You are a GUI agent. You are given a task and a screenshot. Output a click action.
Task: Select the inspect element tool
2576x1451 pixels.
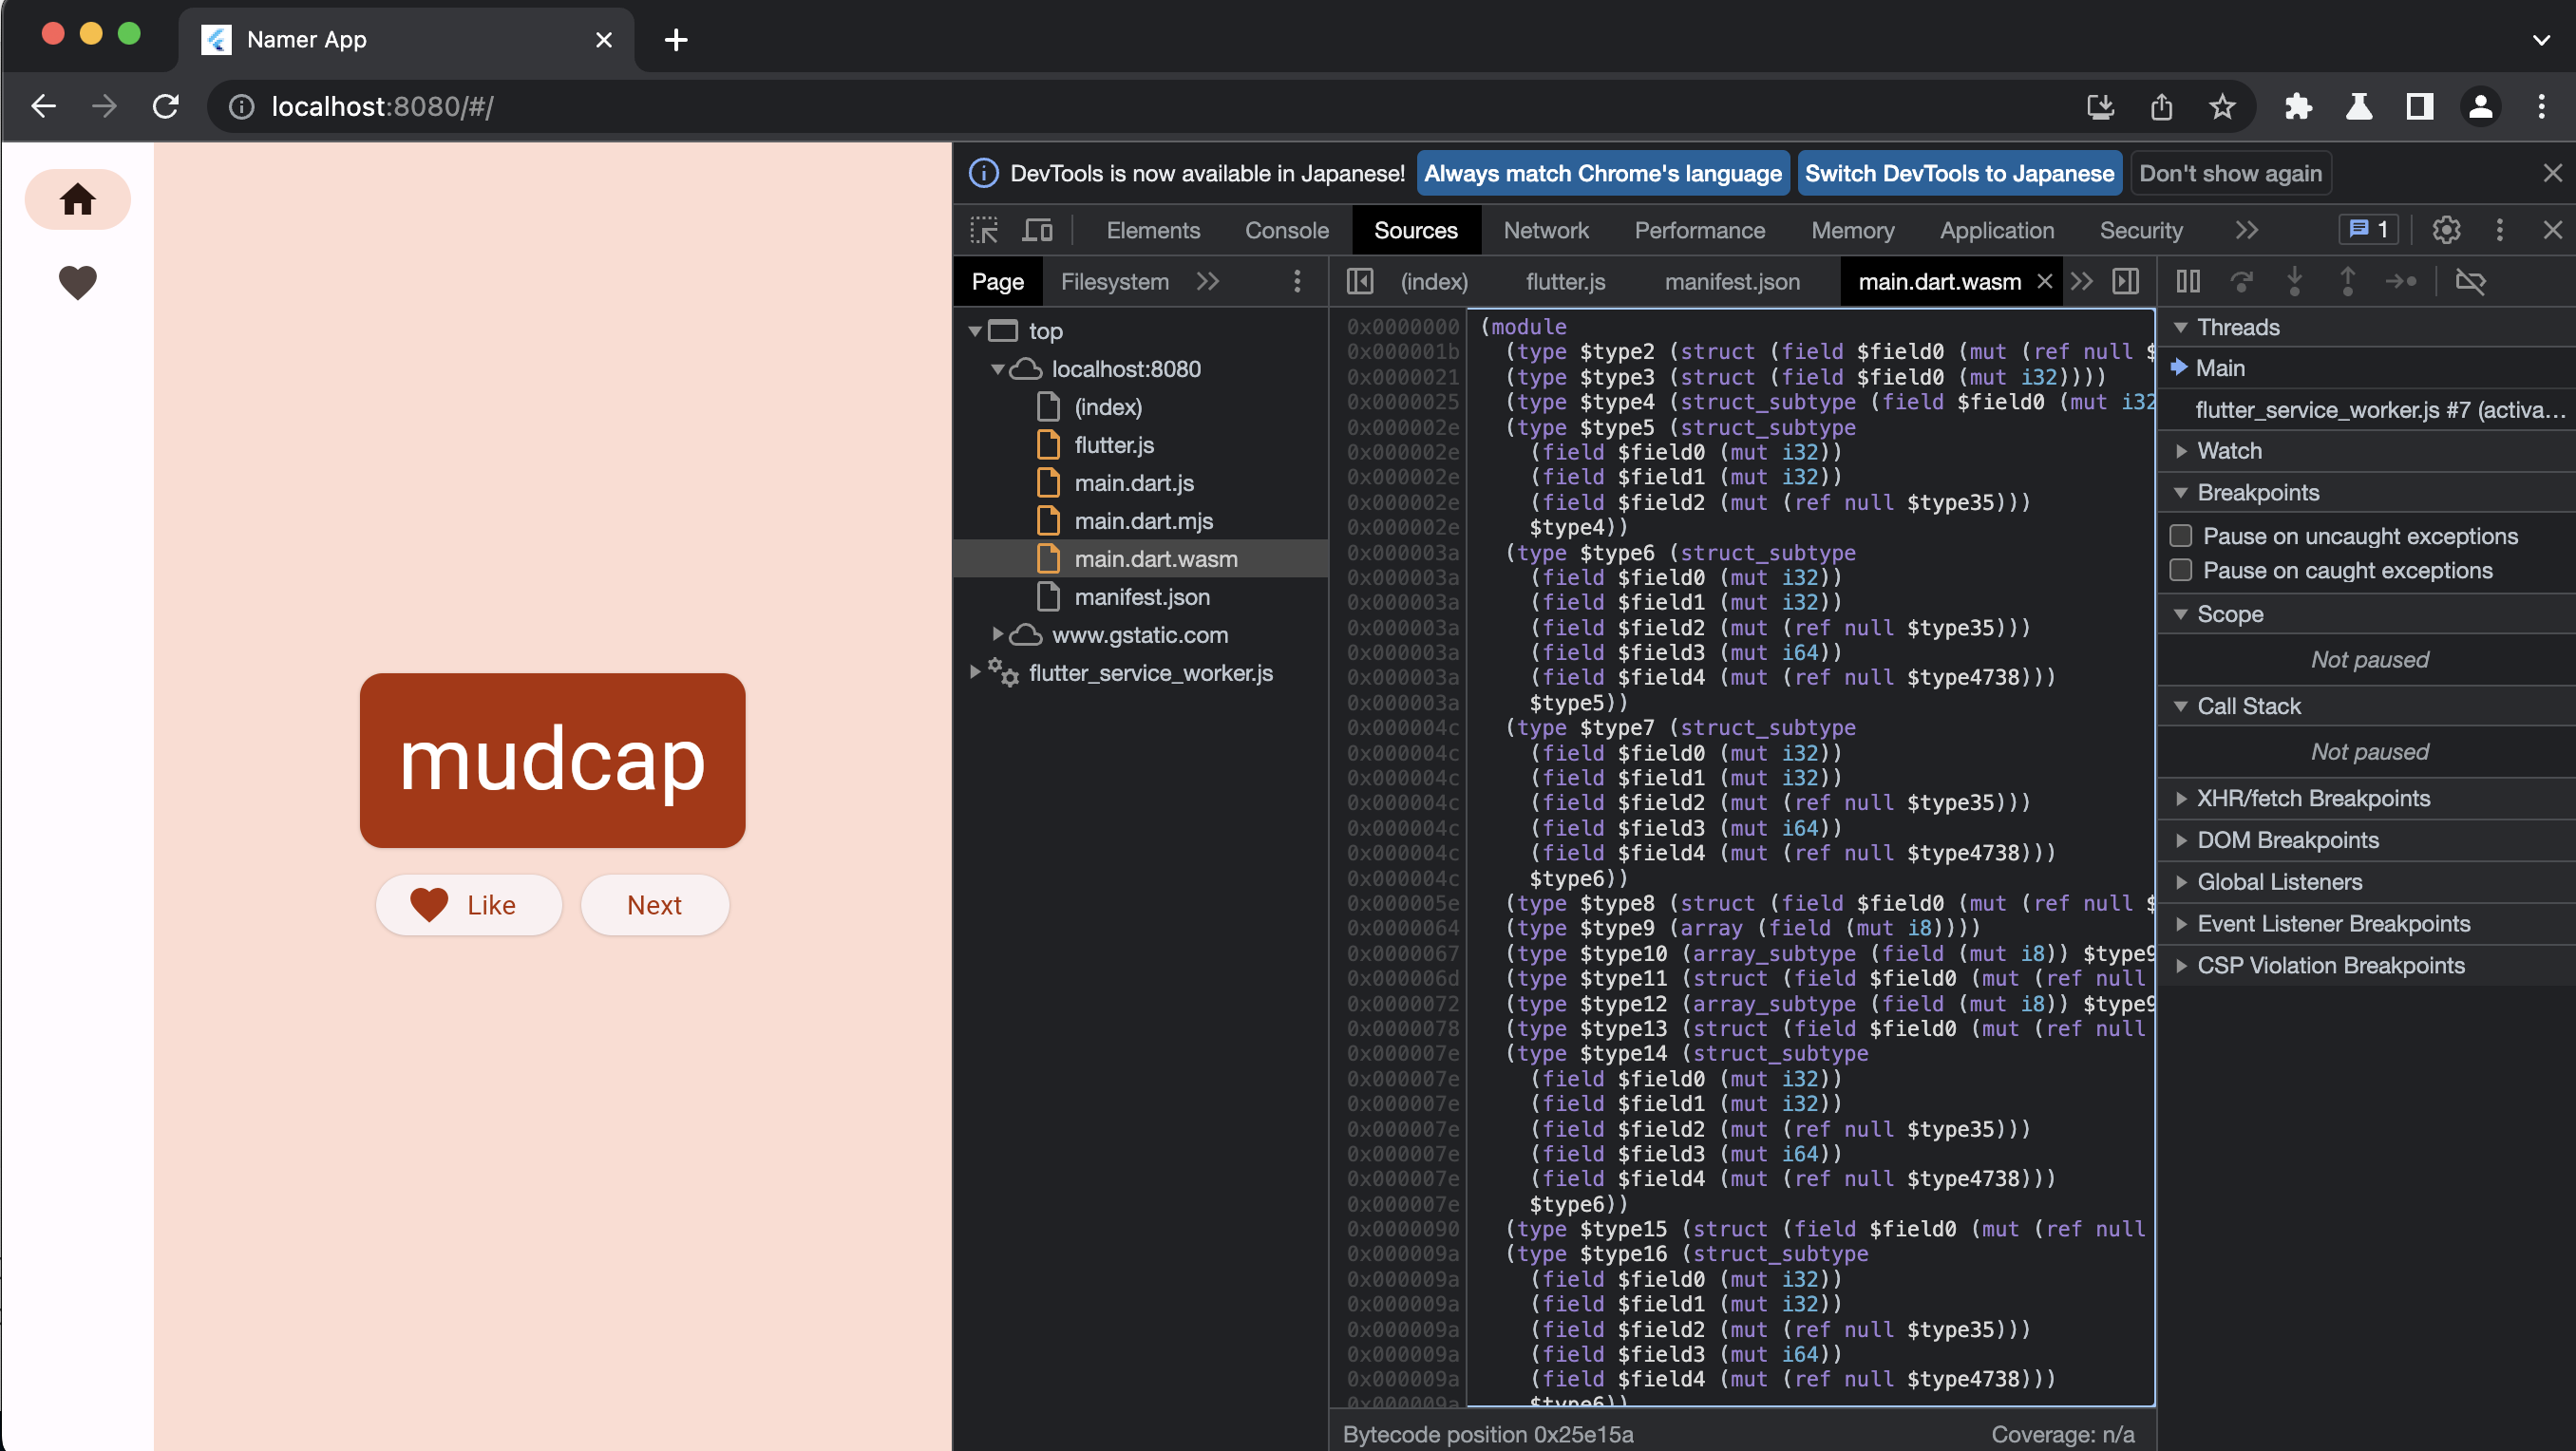tap(984, 229)
